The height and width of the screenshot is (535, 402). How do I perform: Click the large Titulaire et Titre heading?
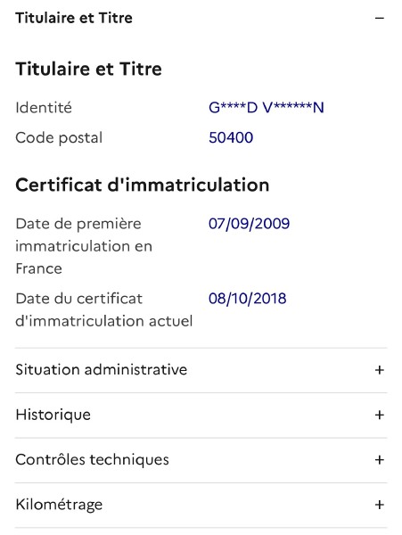point(88,69)
